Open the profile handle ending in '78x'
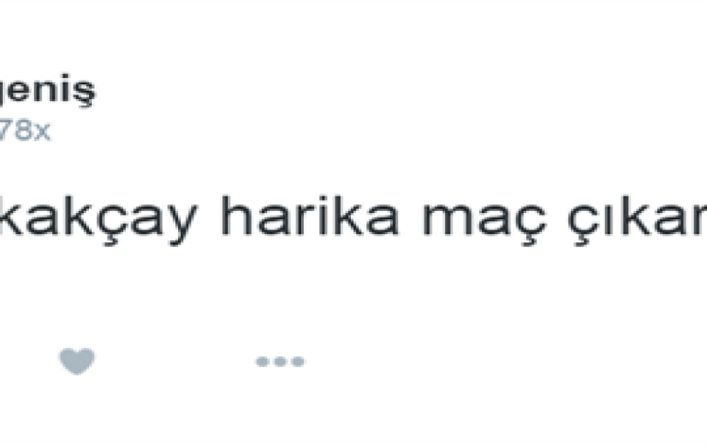Screen dimensions: 707x445 point(25,130)
